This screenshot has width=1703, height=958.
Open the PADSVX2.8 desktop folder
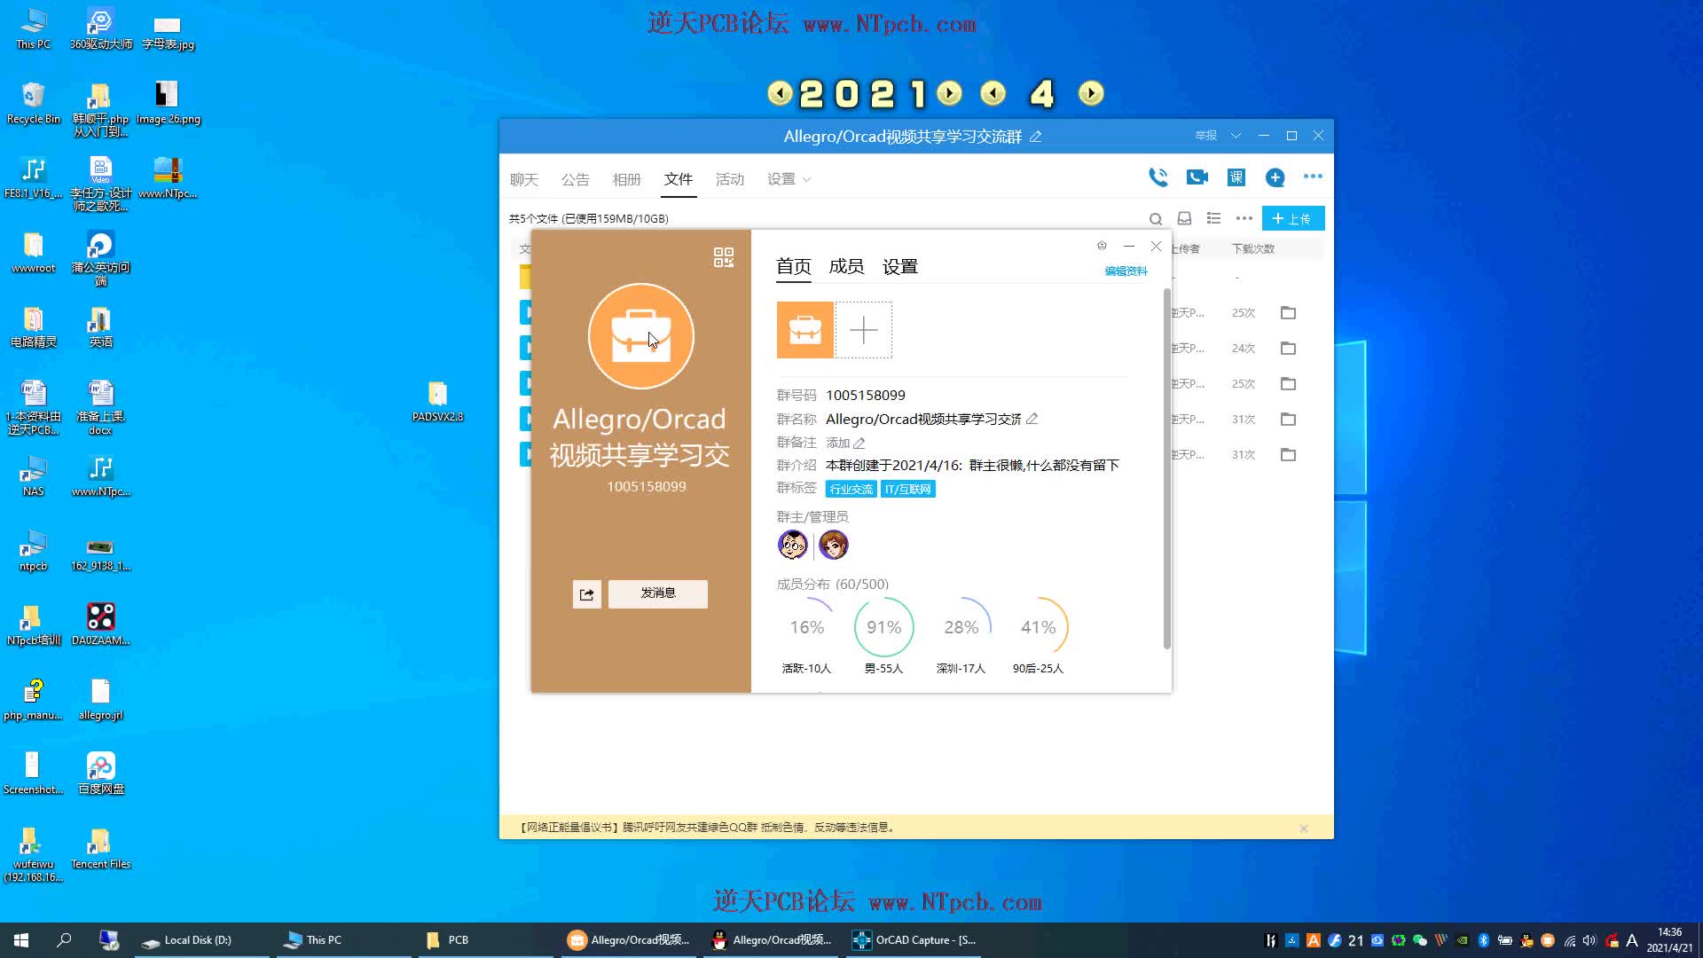(437, 401)
